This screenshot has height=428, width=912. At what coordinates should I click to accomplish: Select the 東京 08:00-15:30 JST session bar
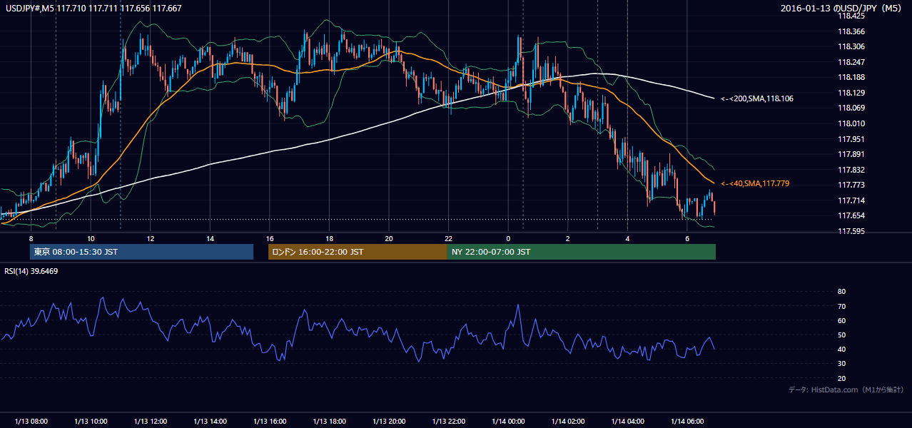141,252
